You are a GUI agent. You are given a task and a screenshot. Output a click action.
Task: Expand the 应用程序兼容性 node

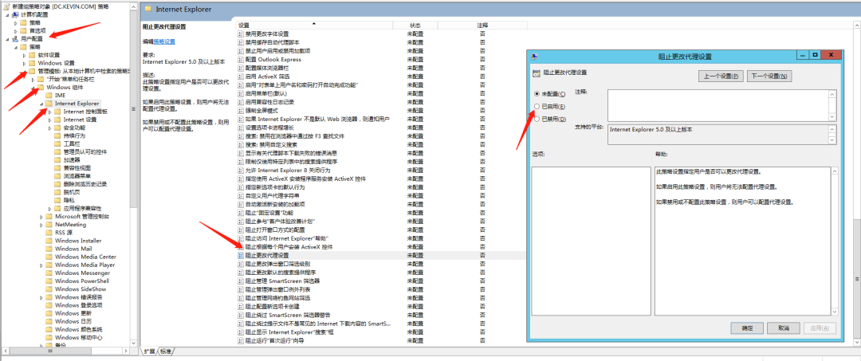50,209
